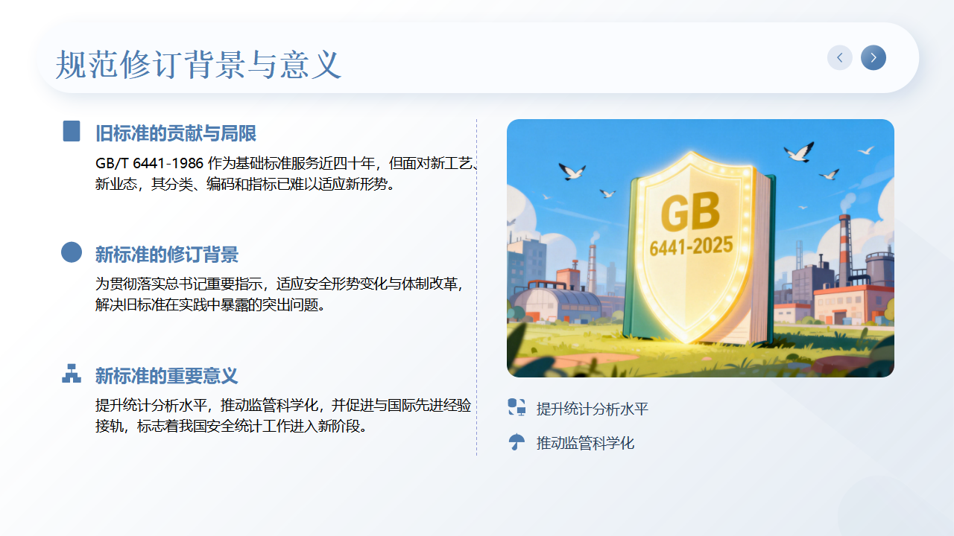Click the heading 旧标准的贡献与局限
Screen dimensions: 954x536
[176, 133]
